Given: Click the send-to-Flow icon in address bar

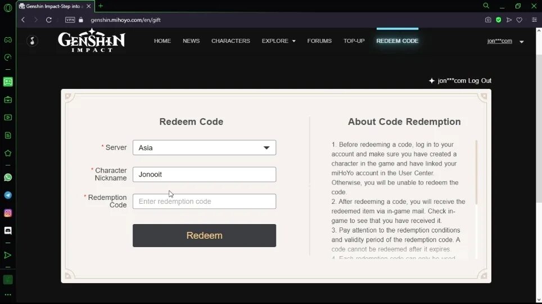Looking at the screenshot, I should (509, 20).
